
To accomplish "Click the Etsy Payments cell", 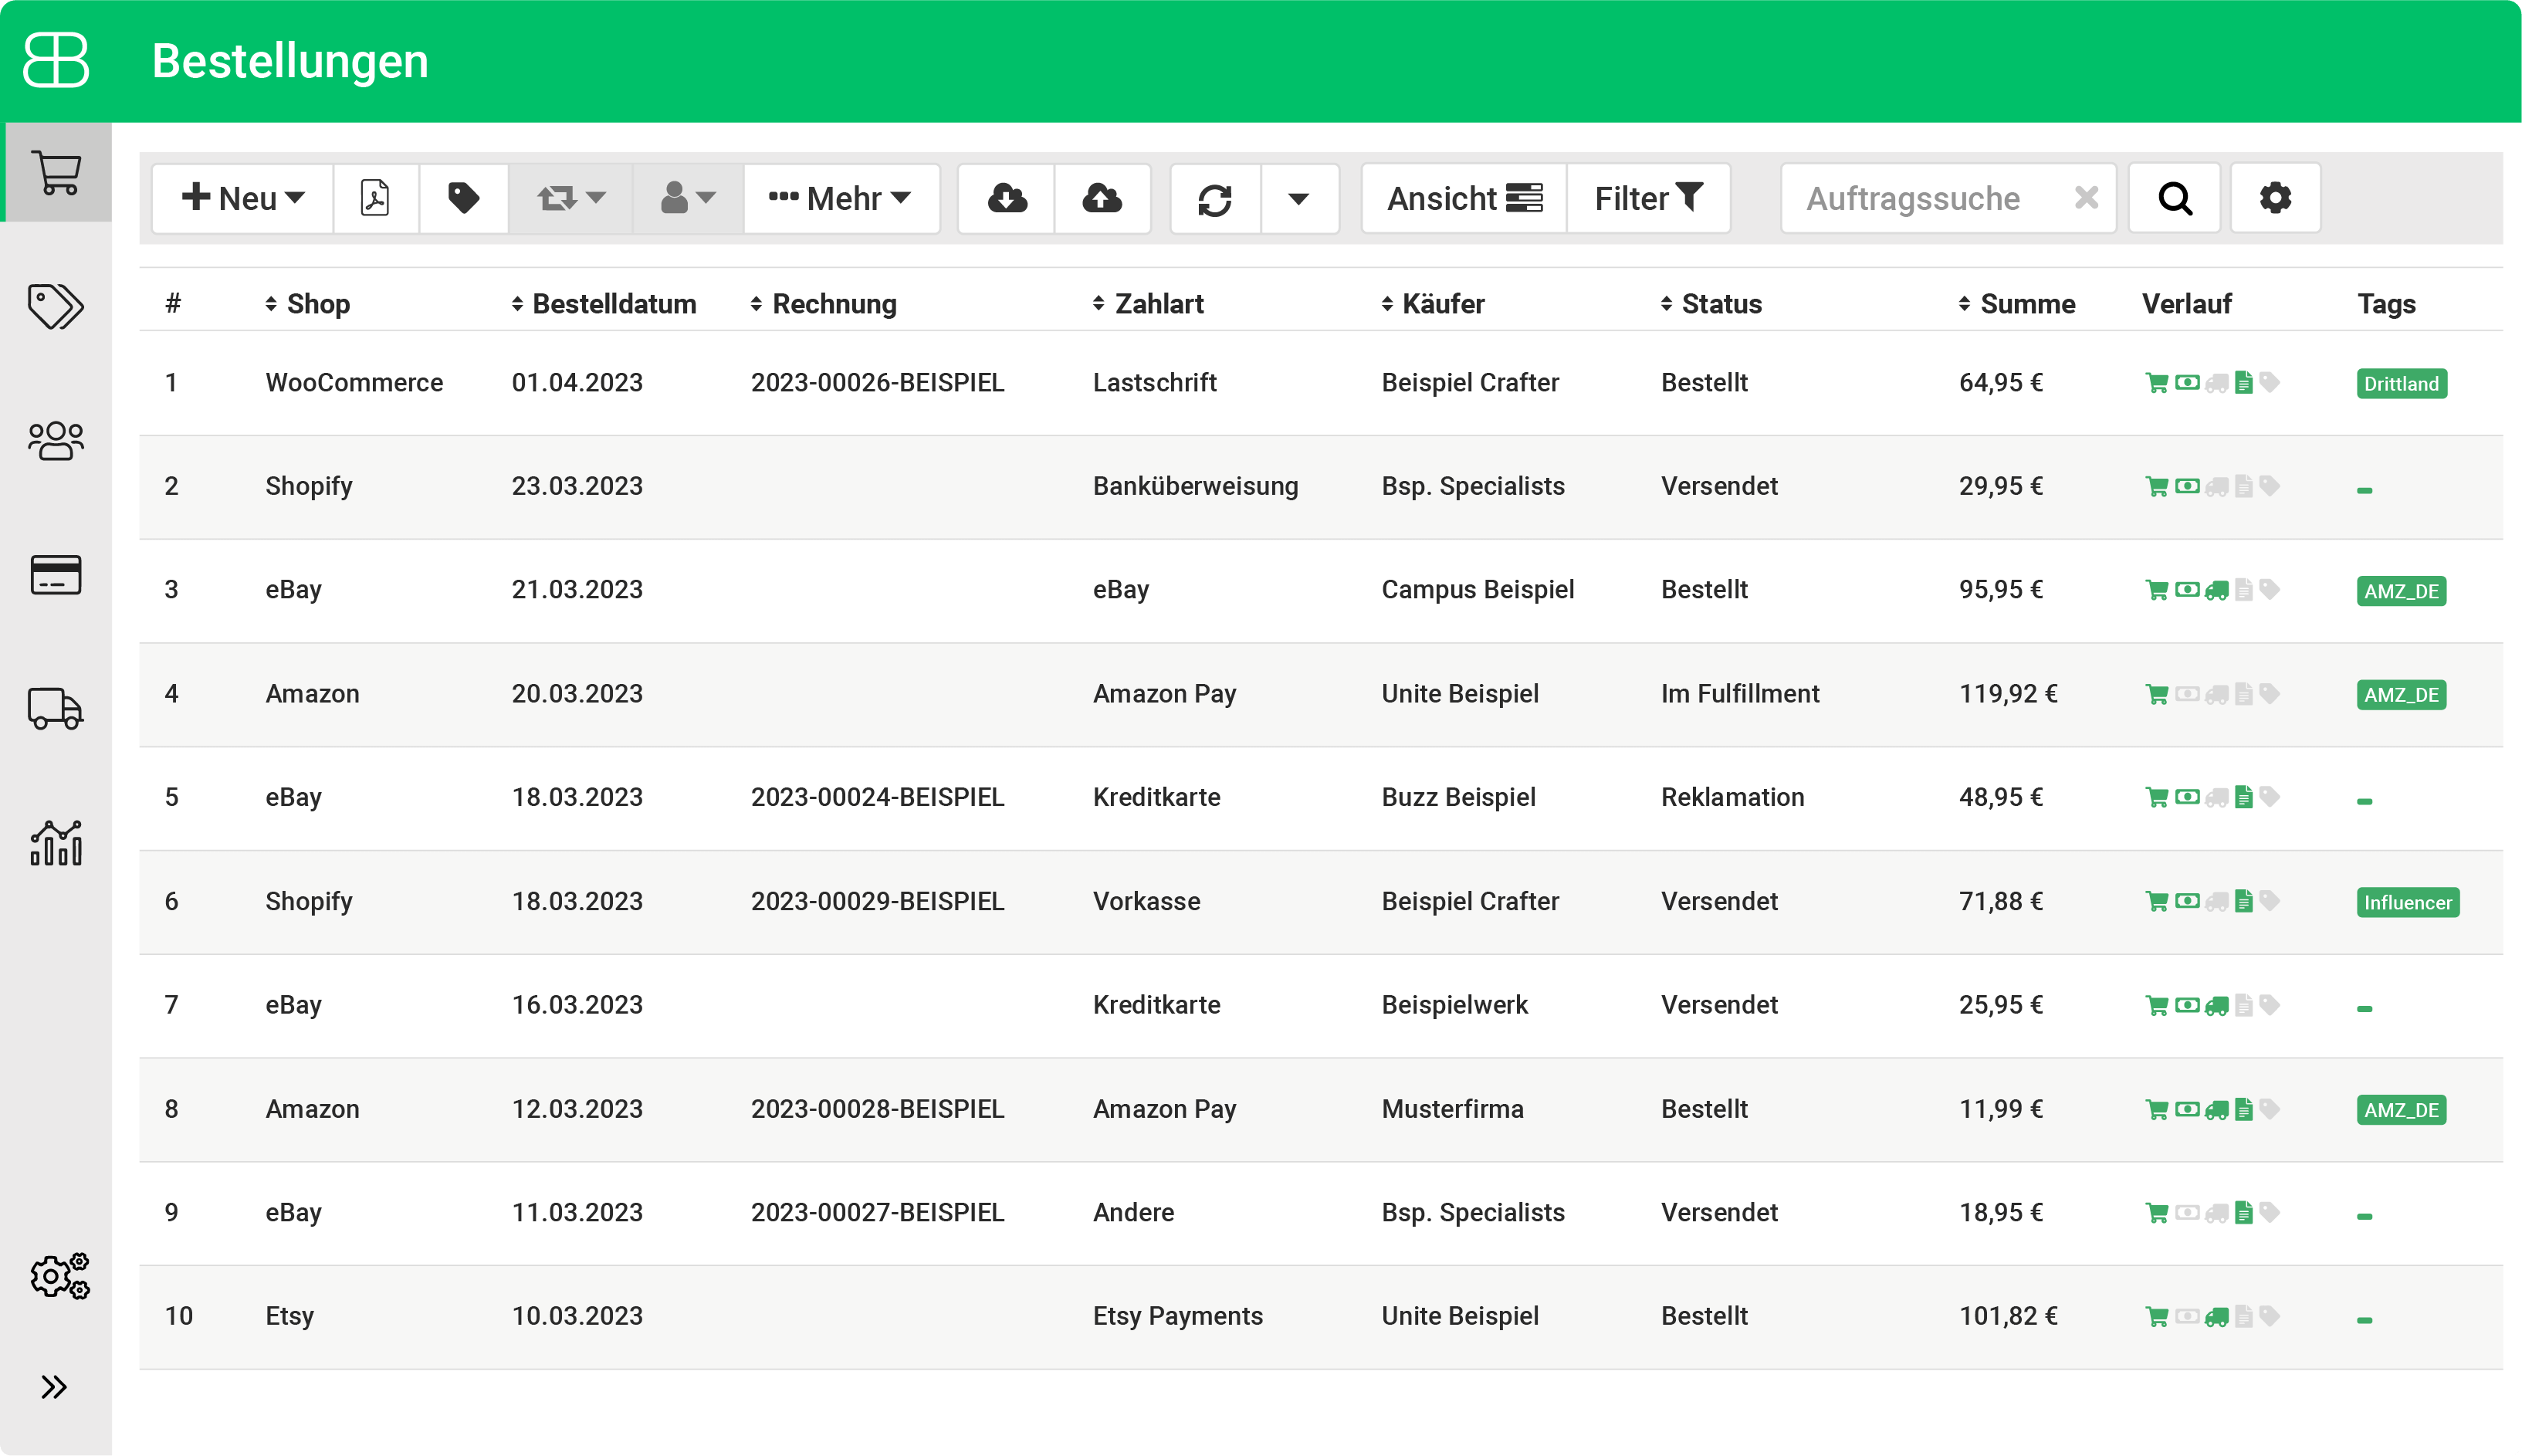I will 1177,1316.
